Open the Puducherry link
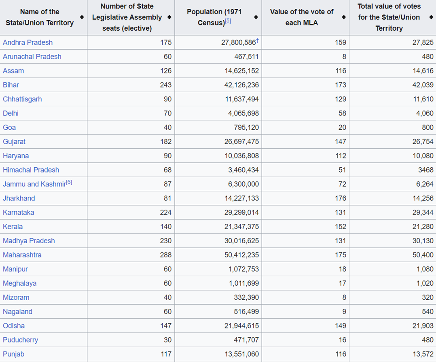This screenshot has width=436, height=362. pyautogui.click(x=20, y=340)
